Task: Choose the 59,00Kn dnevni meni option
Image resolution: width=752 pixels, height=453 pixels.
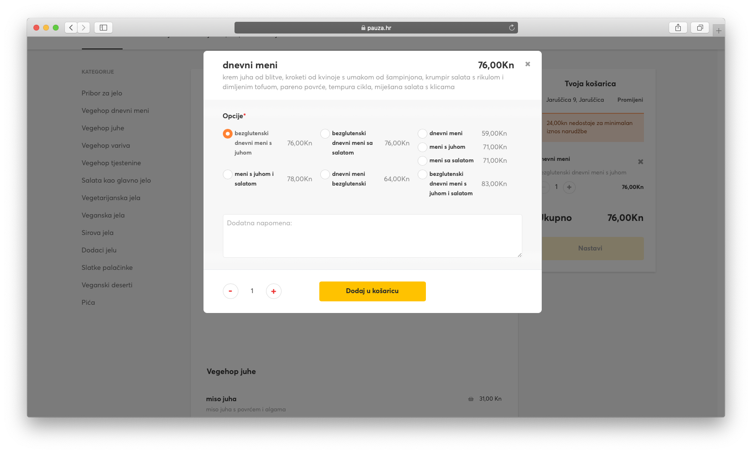Action: (x=423, y=134)
